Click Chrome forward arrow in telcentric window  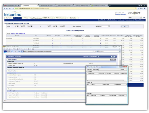tap(7, 8)
